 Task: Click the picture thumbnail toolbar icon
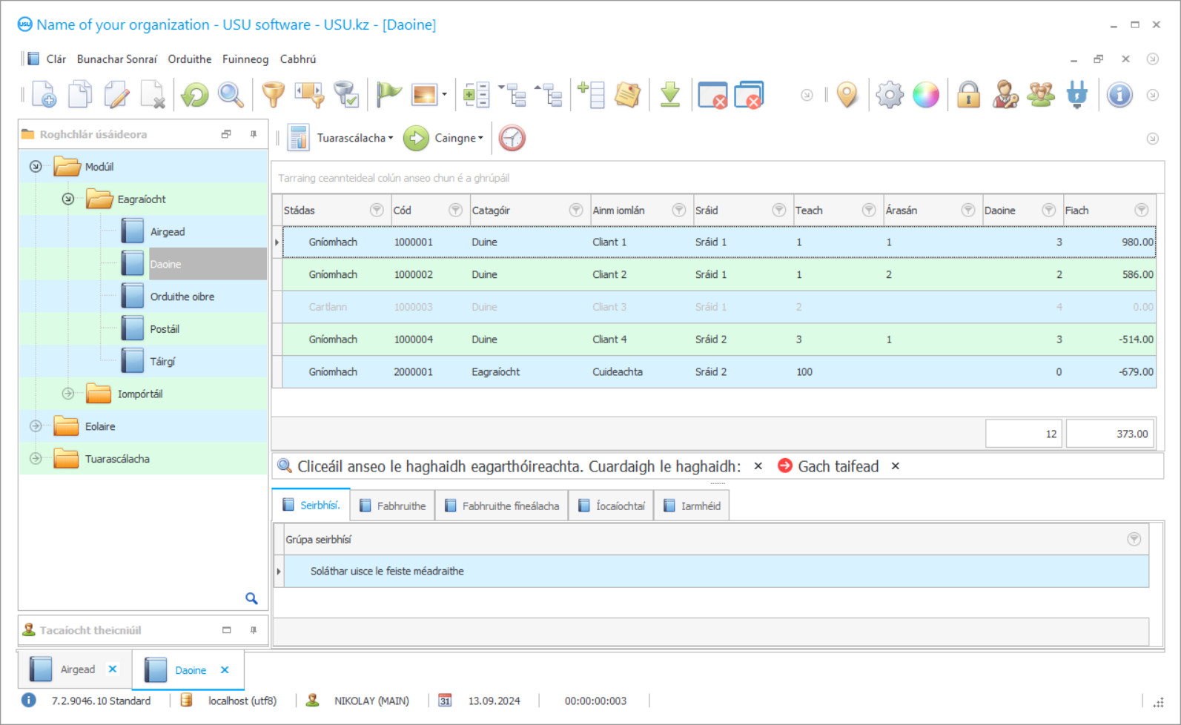[424, 95]
